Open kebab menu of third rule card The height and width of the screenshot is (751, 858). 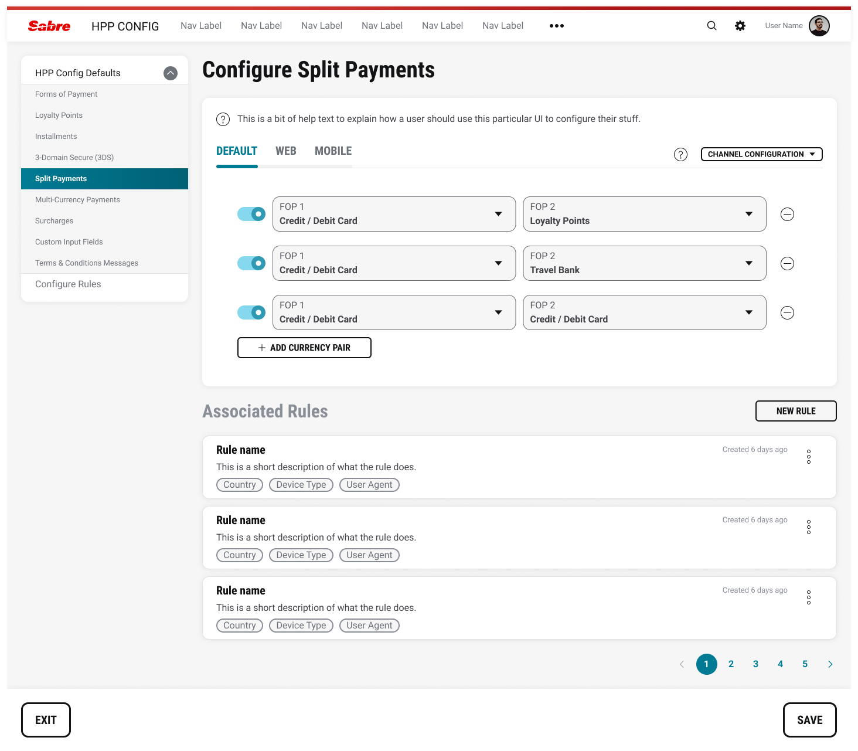coord(809,597)
